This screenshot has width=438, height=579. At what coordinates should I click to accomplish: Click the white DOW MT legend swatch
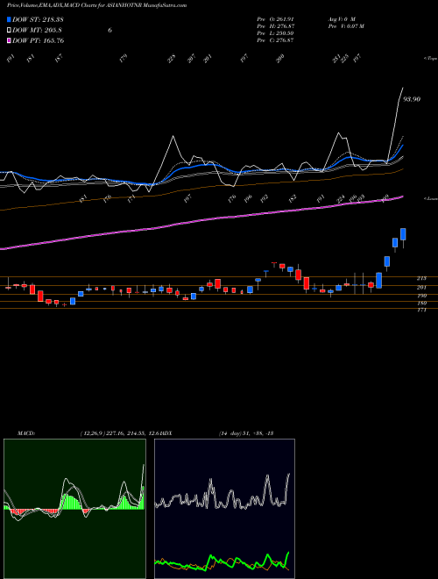[x=10, y=31]
